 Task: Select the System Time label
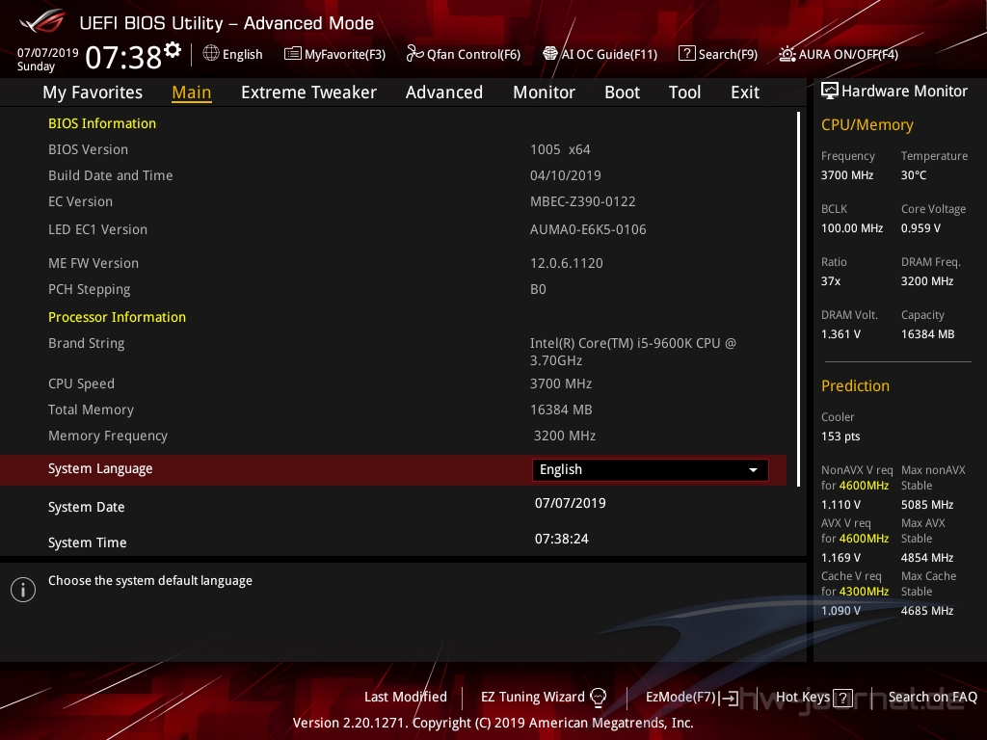click(x=88, y=542)
